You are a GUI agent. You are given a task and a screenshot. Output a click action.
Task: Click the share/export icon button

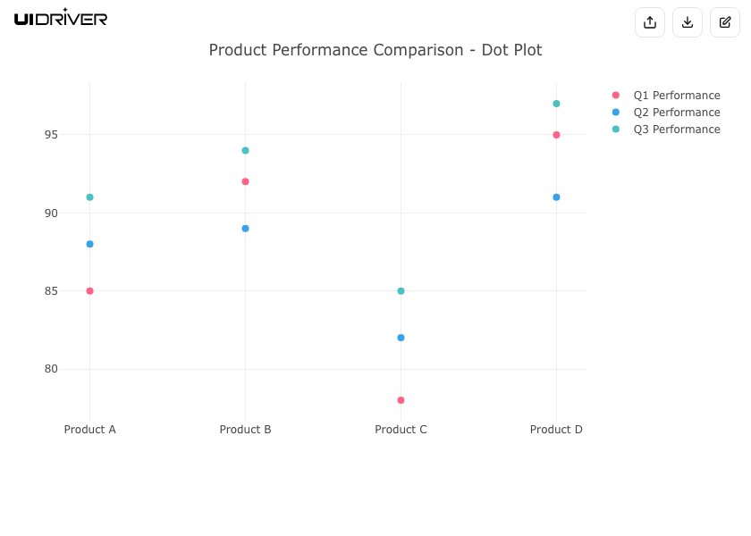(x=650, y=22)
